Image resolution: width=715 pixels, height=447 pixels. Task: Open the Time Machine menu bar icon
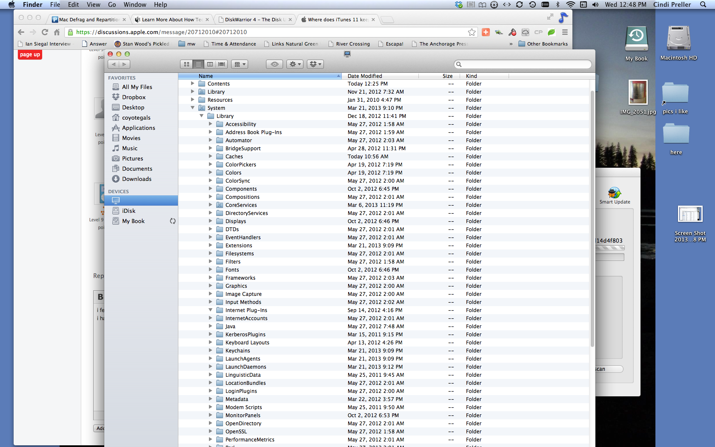coord(532,5)
